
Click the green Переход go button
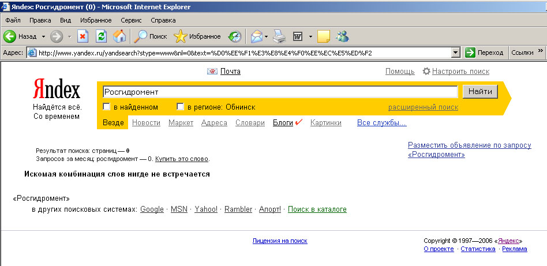tap(484, 53)
